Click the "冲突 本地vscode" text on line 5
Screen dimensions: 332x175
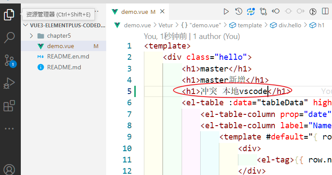tap(234, 91)
